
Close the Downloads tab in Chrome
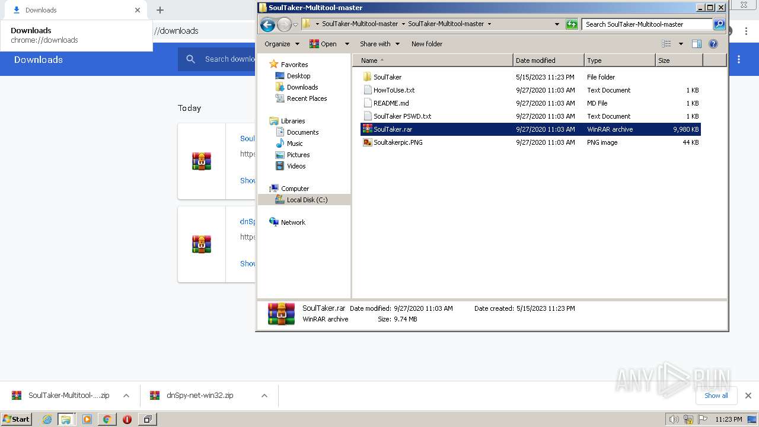(x=138, y=10)
